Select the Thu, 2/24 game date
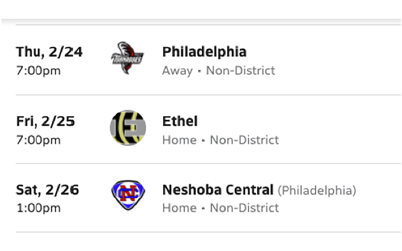Screen dimensions: 402x251 coord(49,52)
